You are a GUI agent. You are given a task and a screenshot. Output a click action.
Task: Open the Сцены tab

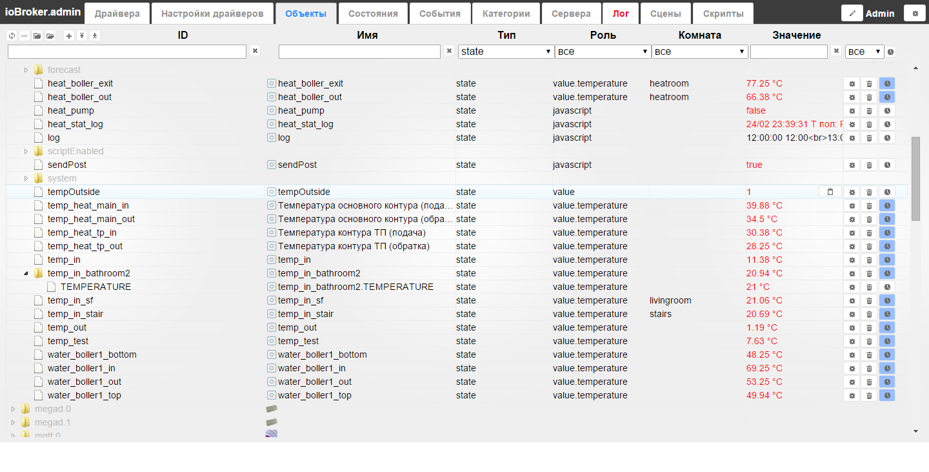coord(665,14)
